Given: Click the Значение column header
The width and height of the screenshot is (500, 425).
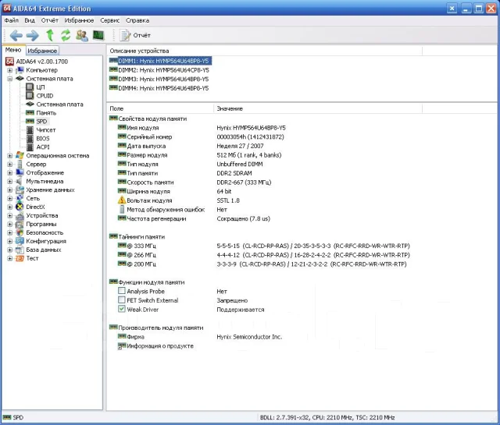Looking at the screenshot, I should tap(230, 108).
